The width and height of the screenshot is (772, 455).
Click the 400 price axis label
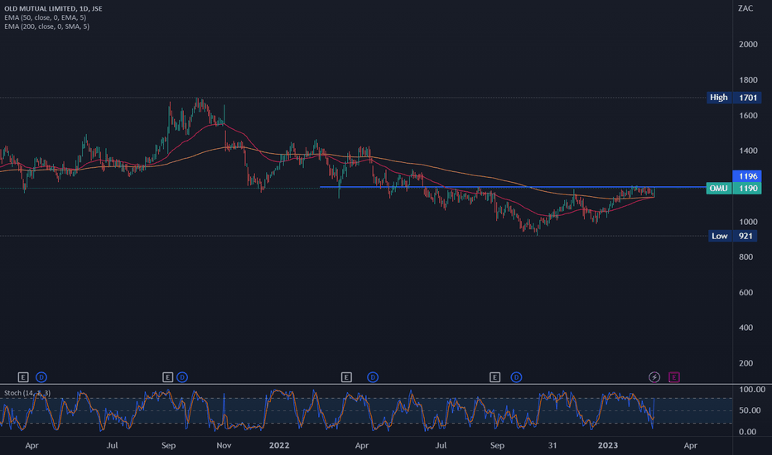coord(745,328)
